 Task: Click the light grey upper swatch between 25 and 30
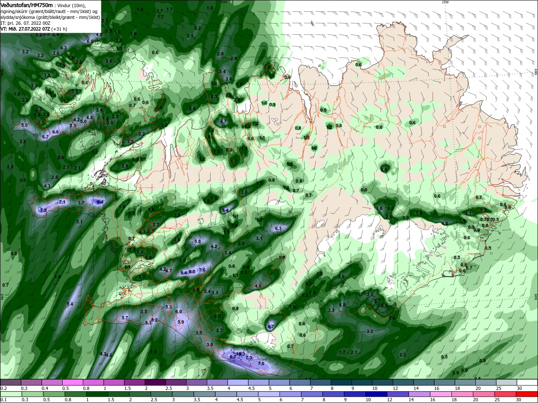click(506, 382)
